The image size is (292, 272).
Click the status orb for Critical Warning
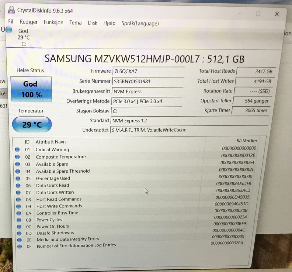(x=17, y=150)
